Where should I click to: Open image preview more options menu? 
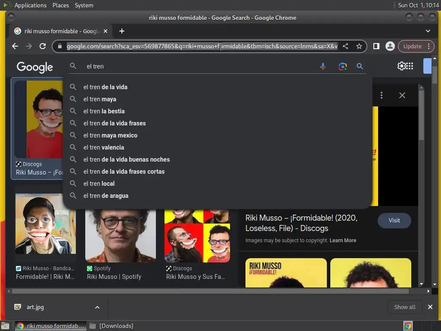pos(382,95)
